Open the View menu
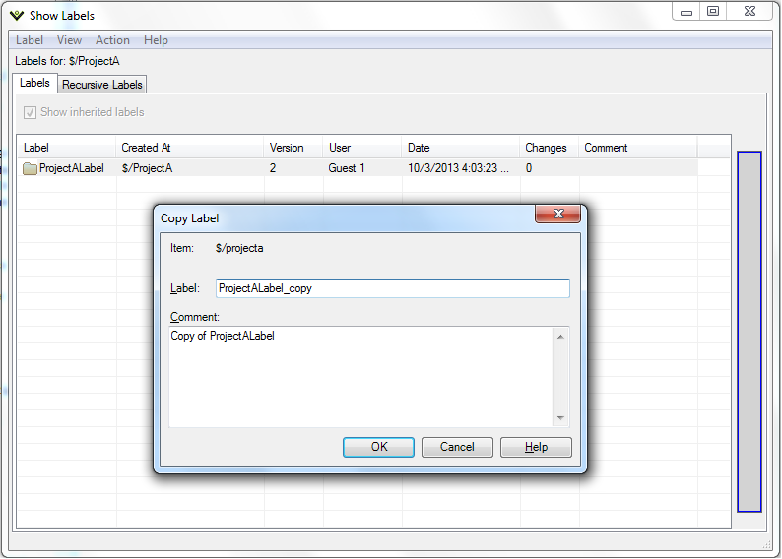The height and width of the screenshot is (559, 782). coord(69,40)
